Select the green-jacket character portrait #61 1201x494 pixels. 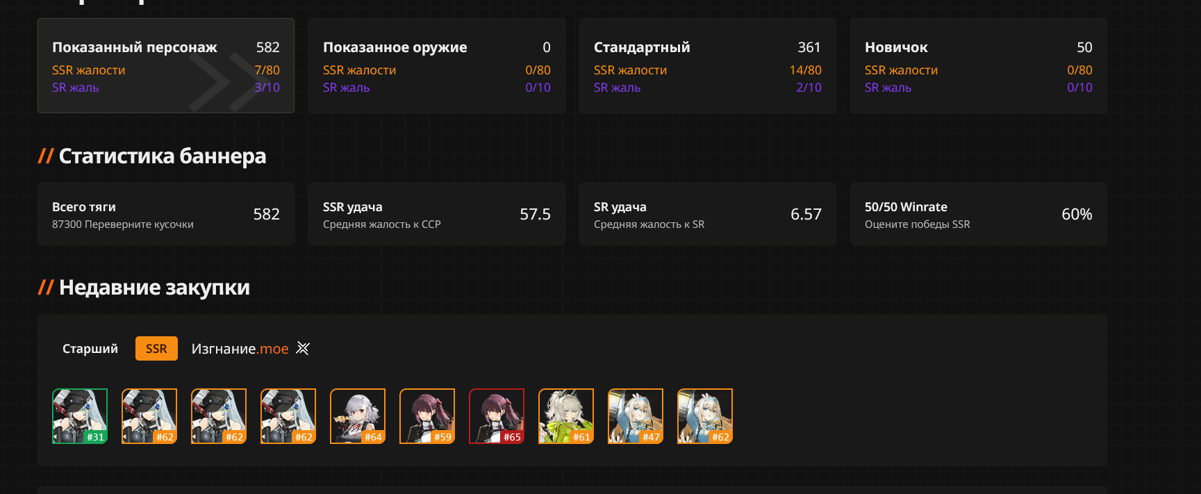(x=566, y=416)
